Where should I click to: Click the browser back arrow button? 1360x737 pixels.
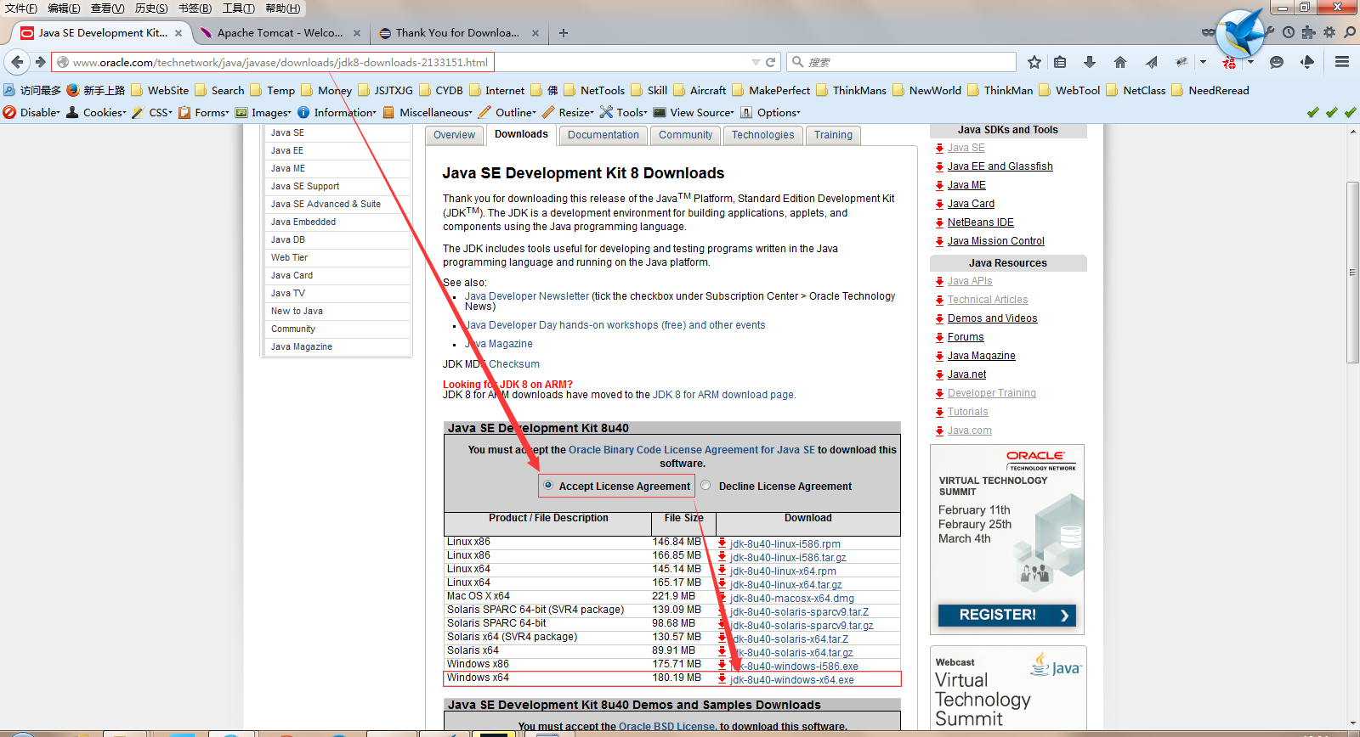tap(17, 62)
